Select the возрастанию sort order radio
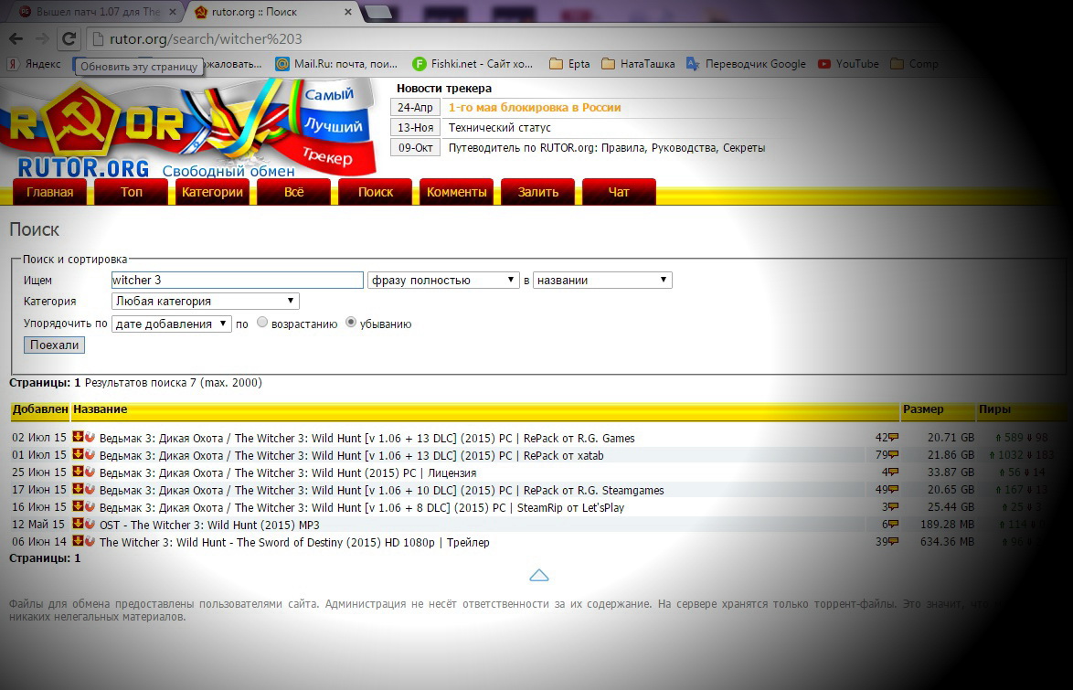Viewport: 1073px width, 690px height. (262, 323)
